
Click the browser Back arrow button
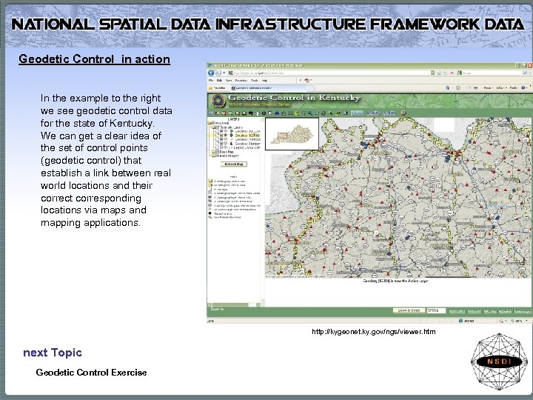click(211, 73)
